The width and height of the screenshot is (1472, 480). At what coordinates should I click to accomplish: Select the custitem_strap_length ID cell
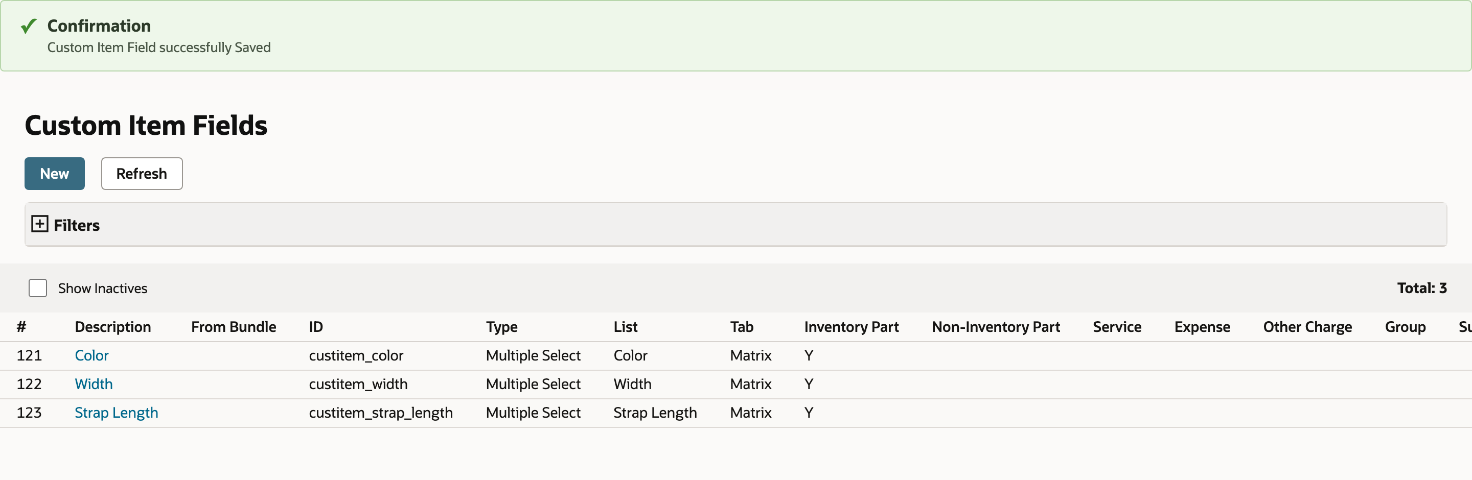coord(381,413)
